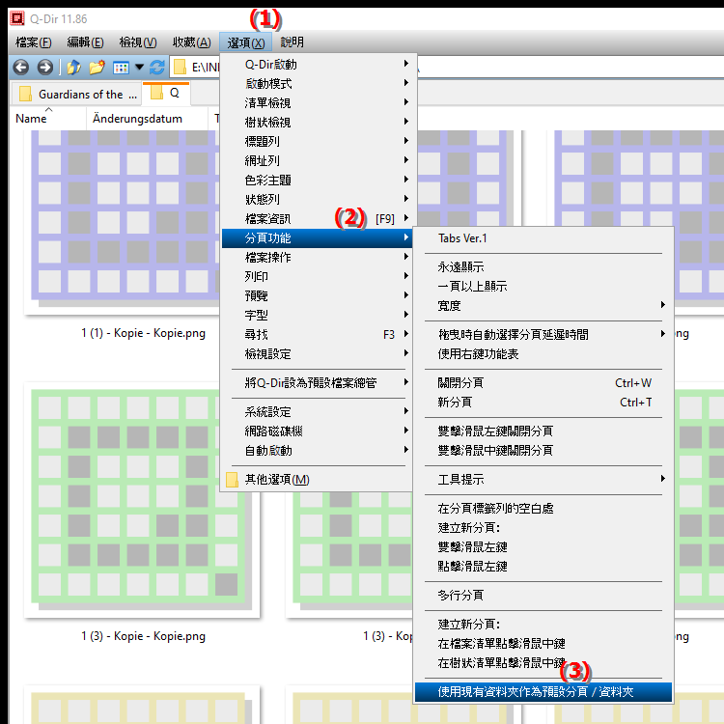Open the 網路磁碟機 submenu
724x724 pixels.
pos(319,432)
